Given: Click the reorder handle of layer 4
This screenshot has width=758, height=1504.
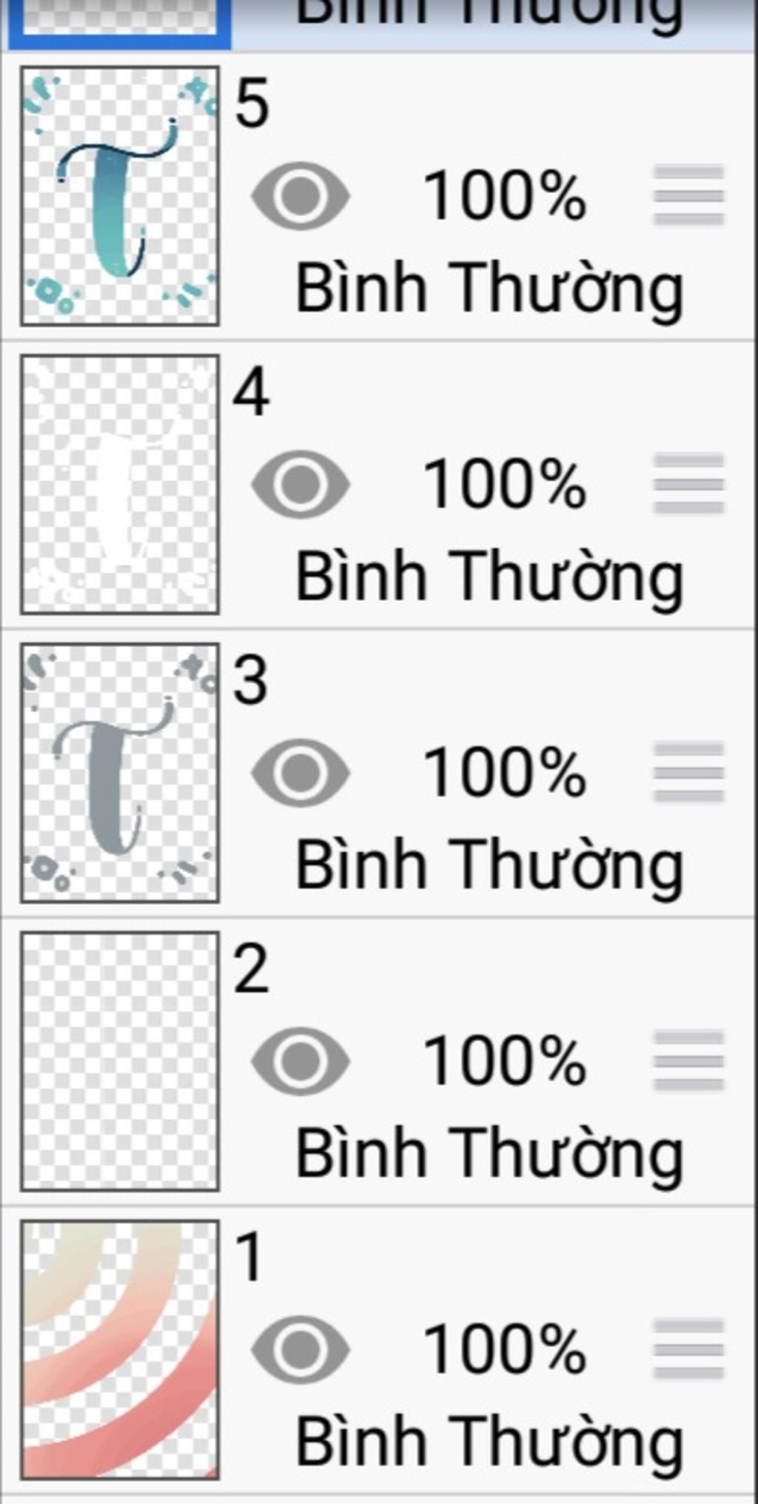Looking at the screenshot, I should [688, 484].
